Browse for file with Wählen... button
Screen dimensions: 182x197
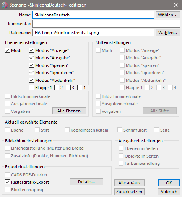[167, 33]
